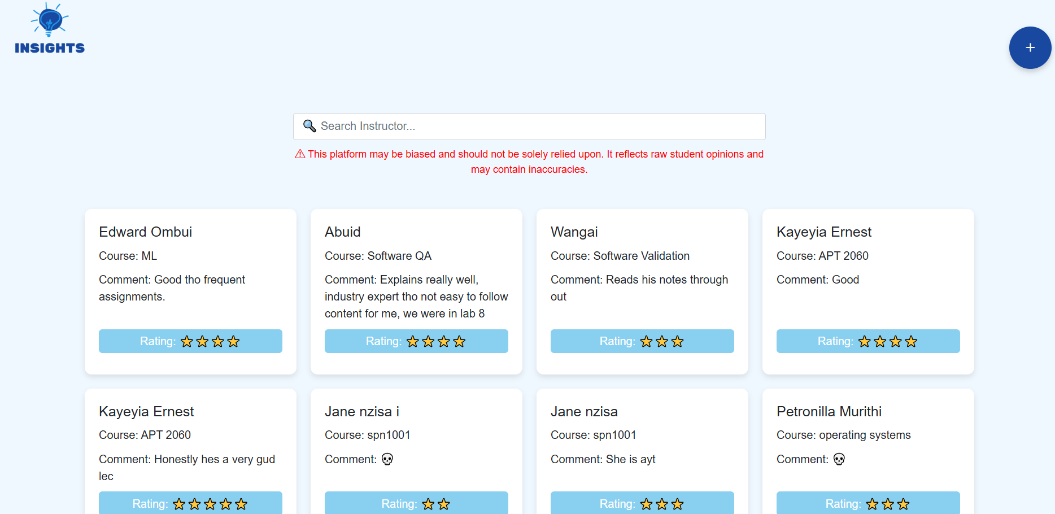
Task: Click the first star in Edward Ombui's rating
Action: [186, 341]
